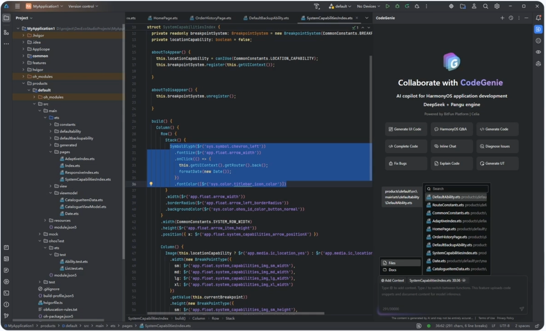Open the Git branch tool icon
This screenshot has height=331, width=546.
pos(6,316)
